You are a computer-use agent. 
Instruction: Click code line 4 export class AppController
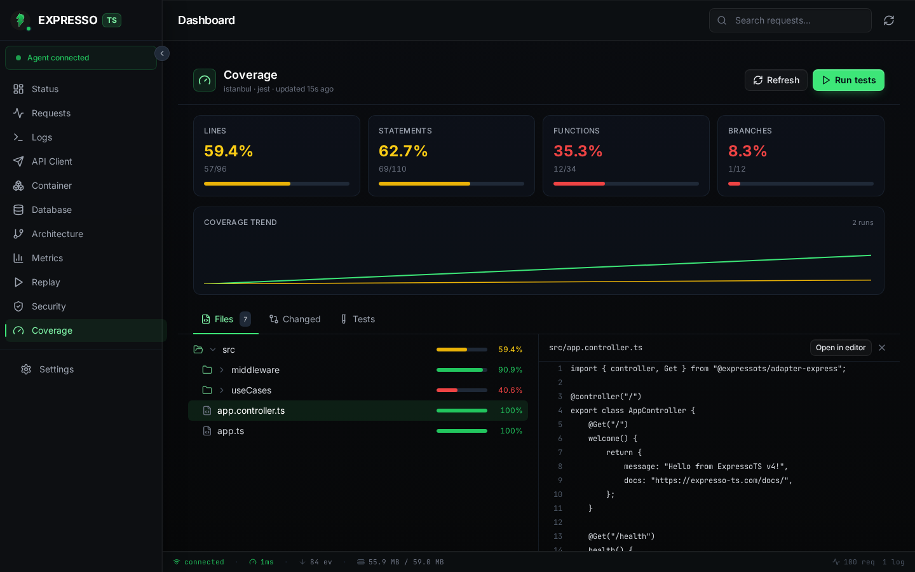(x=633, y=411)
